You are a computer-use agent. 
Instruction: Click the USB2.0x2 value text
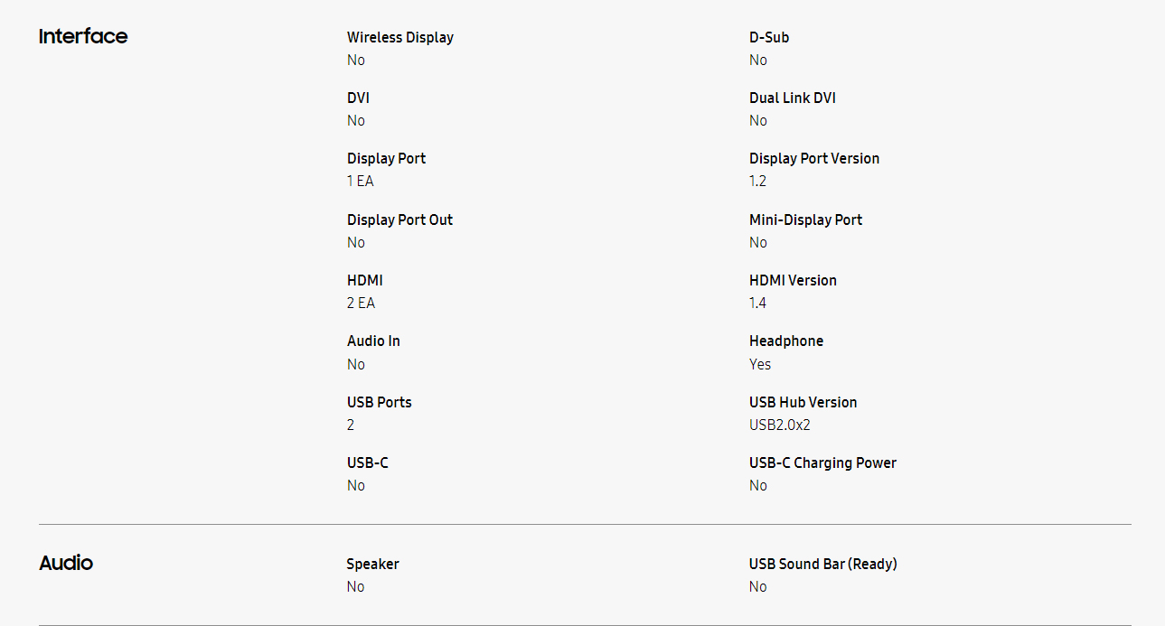(780, 425)
